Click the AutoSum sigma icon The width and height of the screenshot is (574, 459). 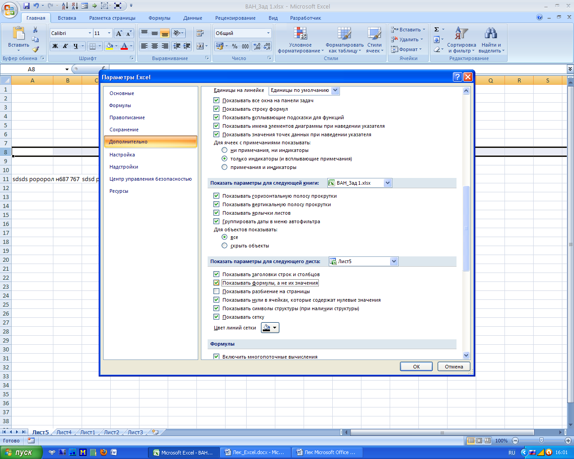point(436,30)
